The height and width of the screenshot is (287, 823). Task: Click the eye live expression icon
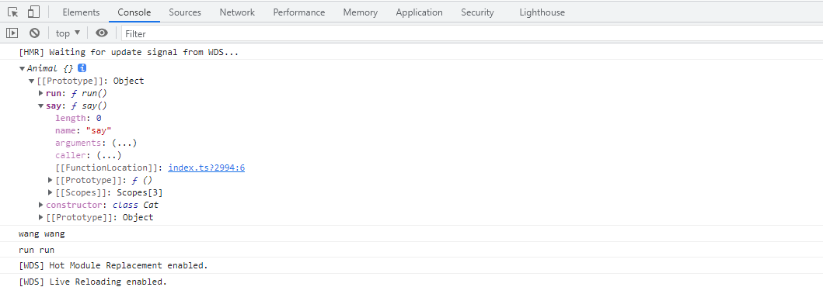coord(102,33)
